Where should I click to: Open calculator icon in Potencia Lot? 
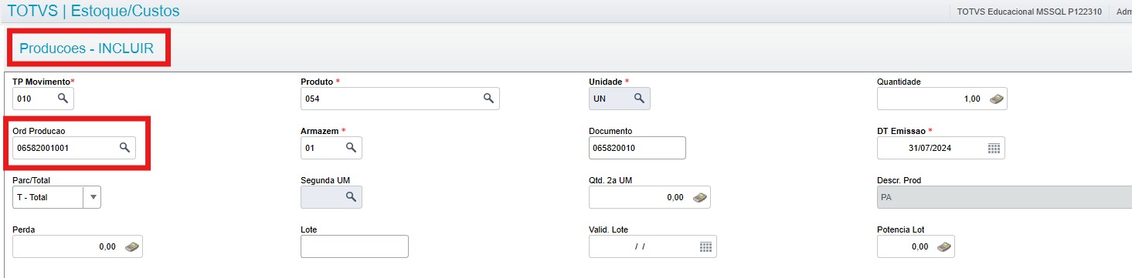(x=944, y=246)
